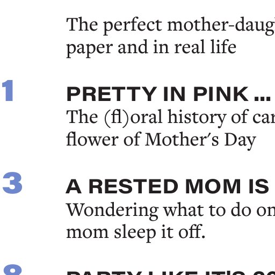The width and height of the screenshot is (275, 275).
Task: Click the word 'perfect' in the top line
Action: [x=133, y=26]
